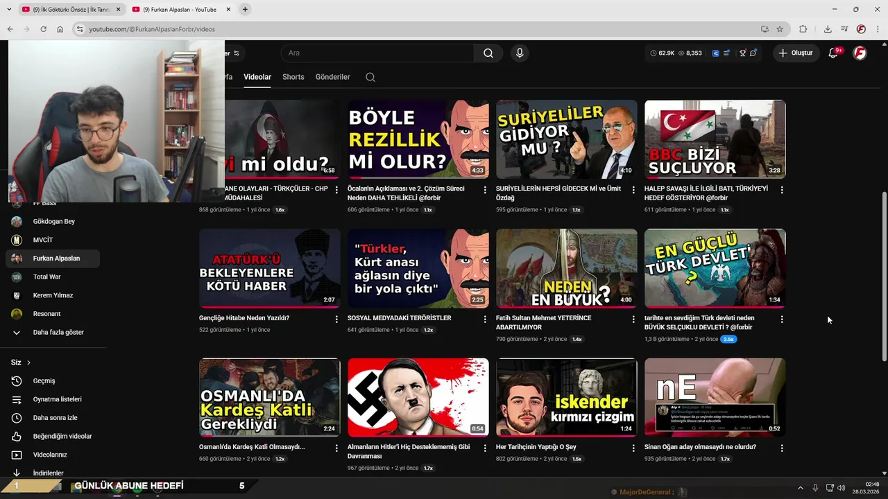Bookmark this page with star icon
888x499 pixels.
780,29
